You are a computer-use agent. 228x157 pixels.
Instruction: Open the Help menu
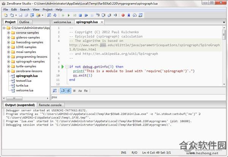[x=59, y=9]
